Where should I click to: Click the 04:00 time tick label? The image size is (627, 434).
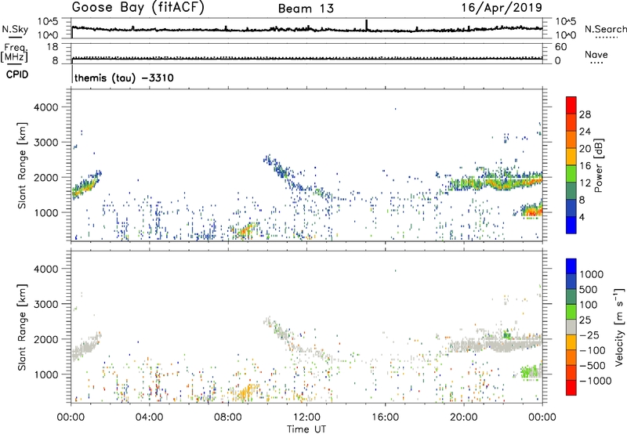pos(149,418)
